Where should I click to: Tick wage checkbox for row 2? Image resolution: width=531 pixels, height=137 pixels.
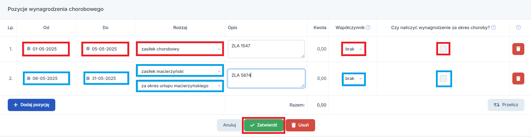click(443, 78)
